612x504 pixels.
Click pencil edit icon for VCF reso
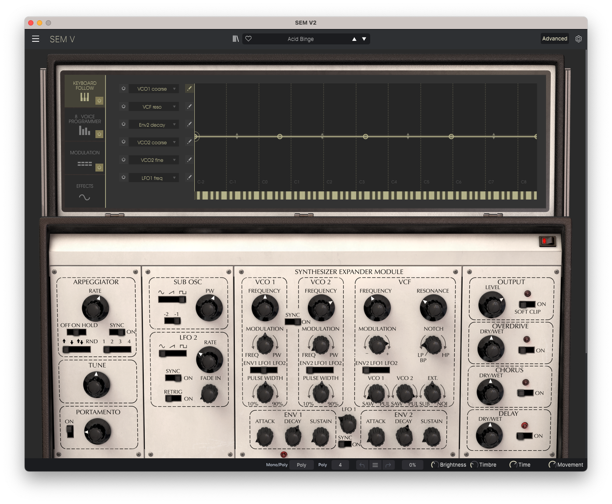click(x=189, y=106)
